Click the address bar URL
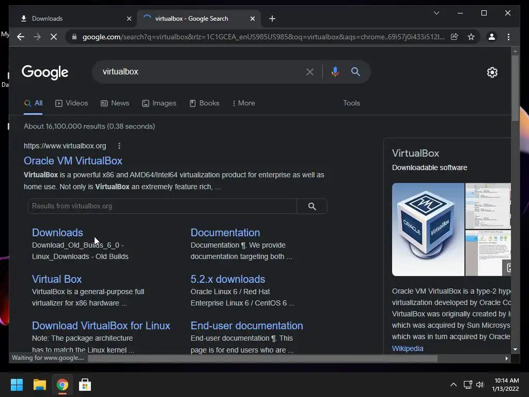The image size is (529, 397). click(263, 37)
